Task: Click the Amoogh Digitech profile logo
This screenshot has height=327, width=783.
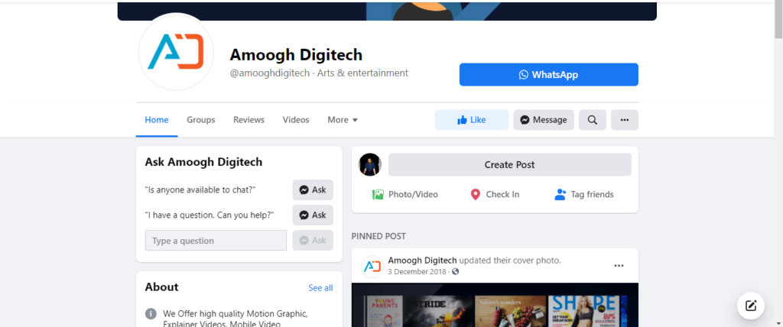Action: tap(175, 52)
